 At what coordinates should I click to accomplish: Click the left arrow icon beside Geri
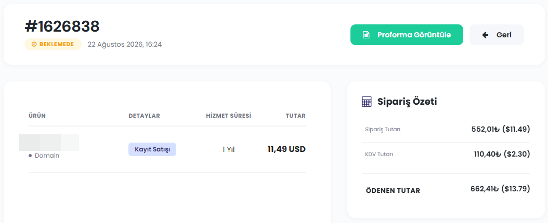[x=485, y=35]
